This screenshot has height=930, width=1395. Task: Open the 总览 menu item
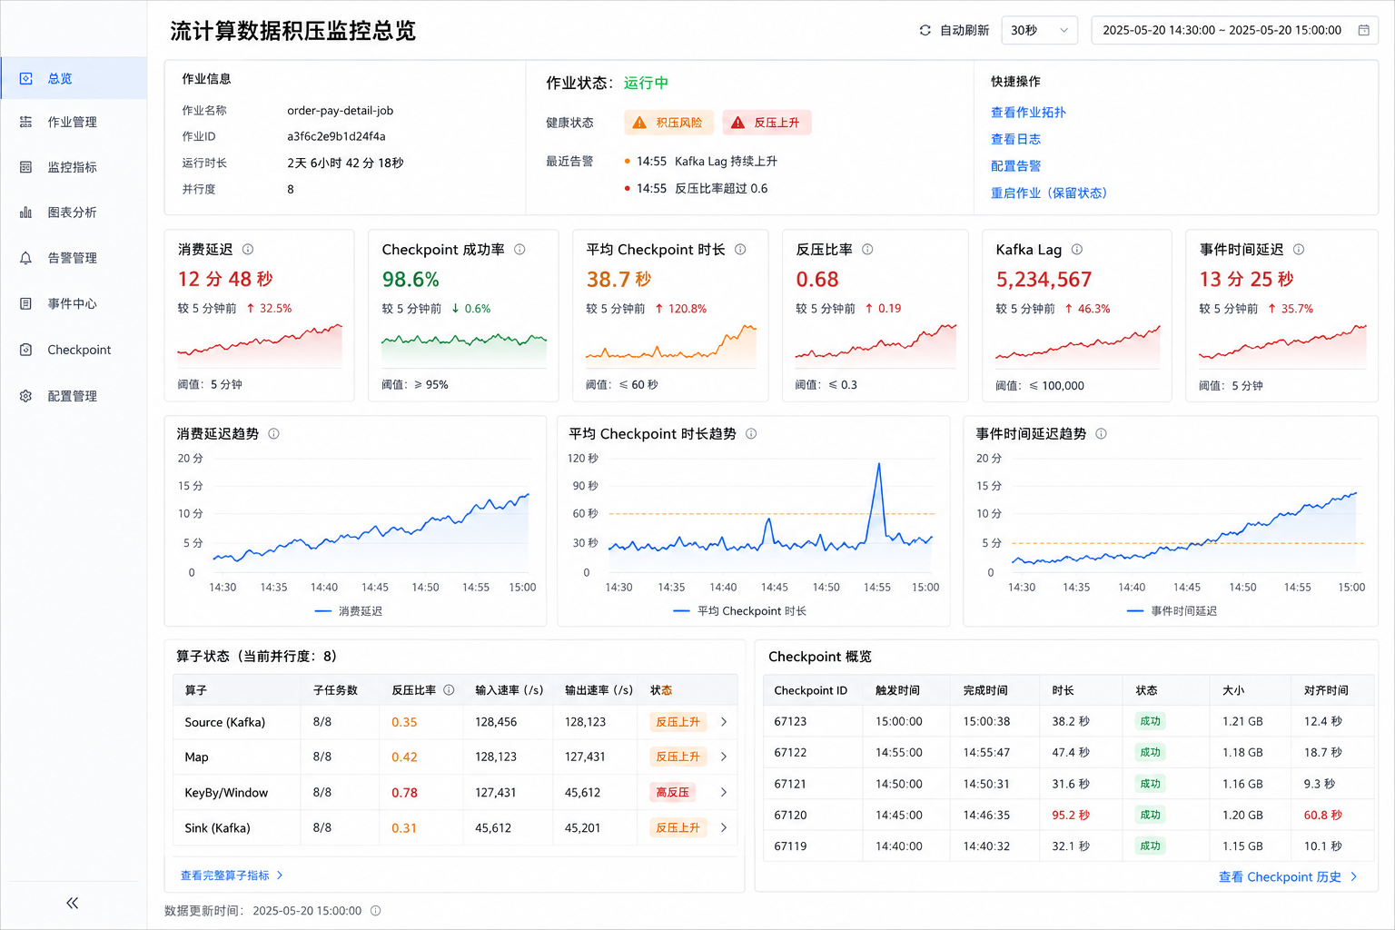[74, 79]
